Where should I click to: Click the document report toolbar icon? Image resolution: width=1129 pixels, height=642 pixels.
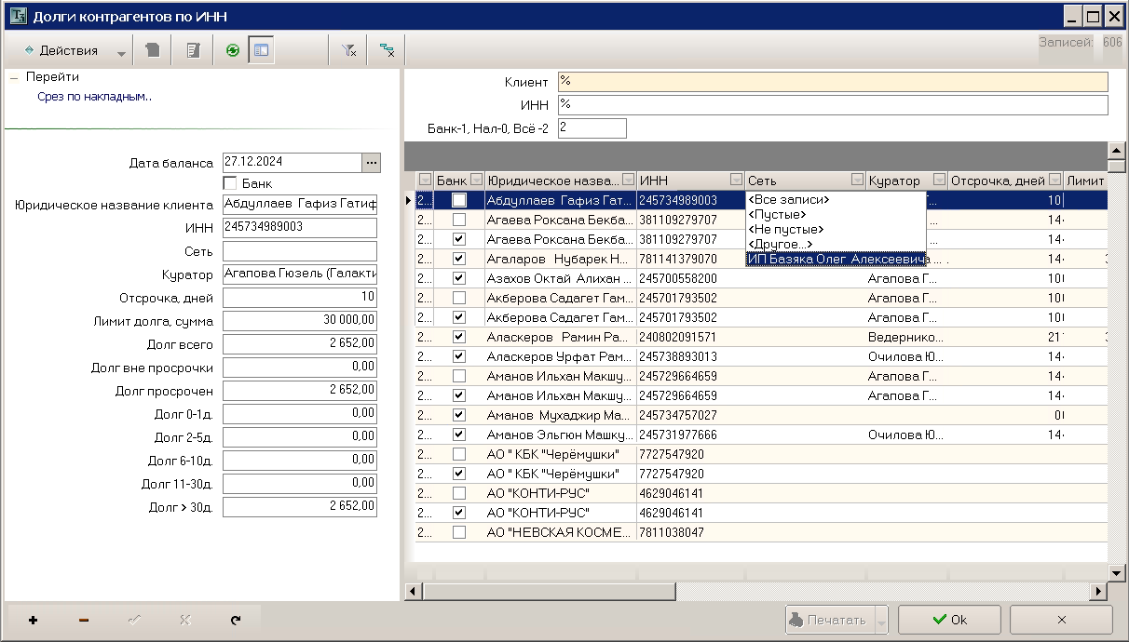click(x=194, y=50)
